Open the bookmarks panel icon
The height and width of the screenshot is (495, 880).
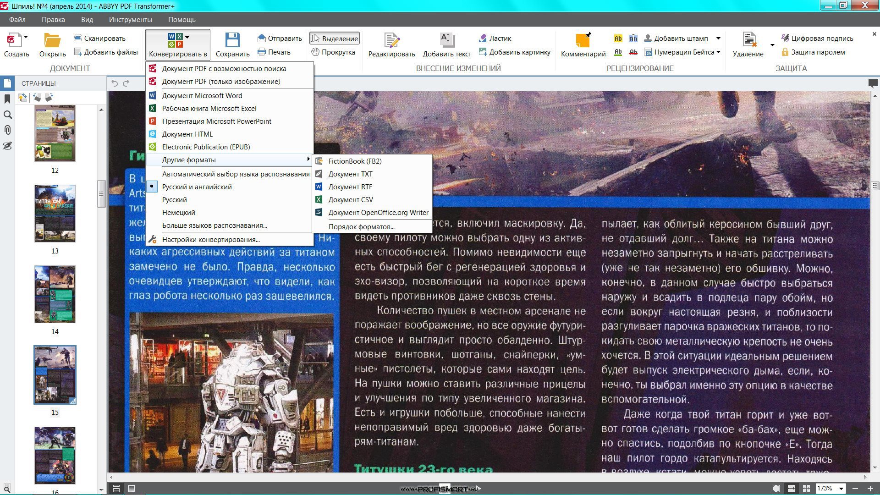point(7,99)
